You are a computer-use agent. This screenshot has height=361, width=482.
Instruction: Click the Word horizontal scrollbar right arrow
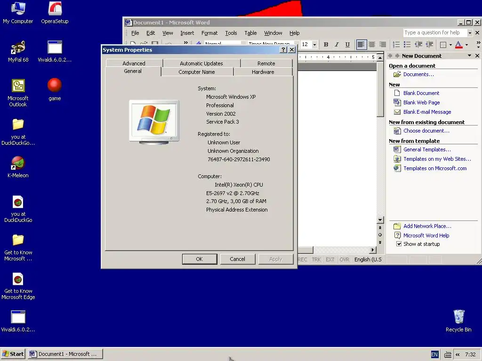click(373, 250)
